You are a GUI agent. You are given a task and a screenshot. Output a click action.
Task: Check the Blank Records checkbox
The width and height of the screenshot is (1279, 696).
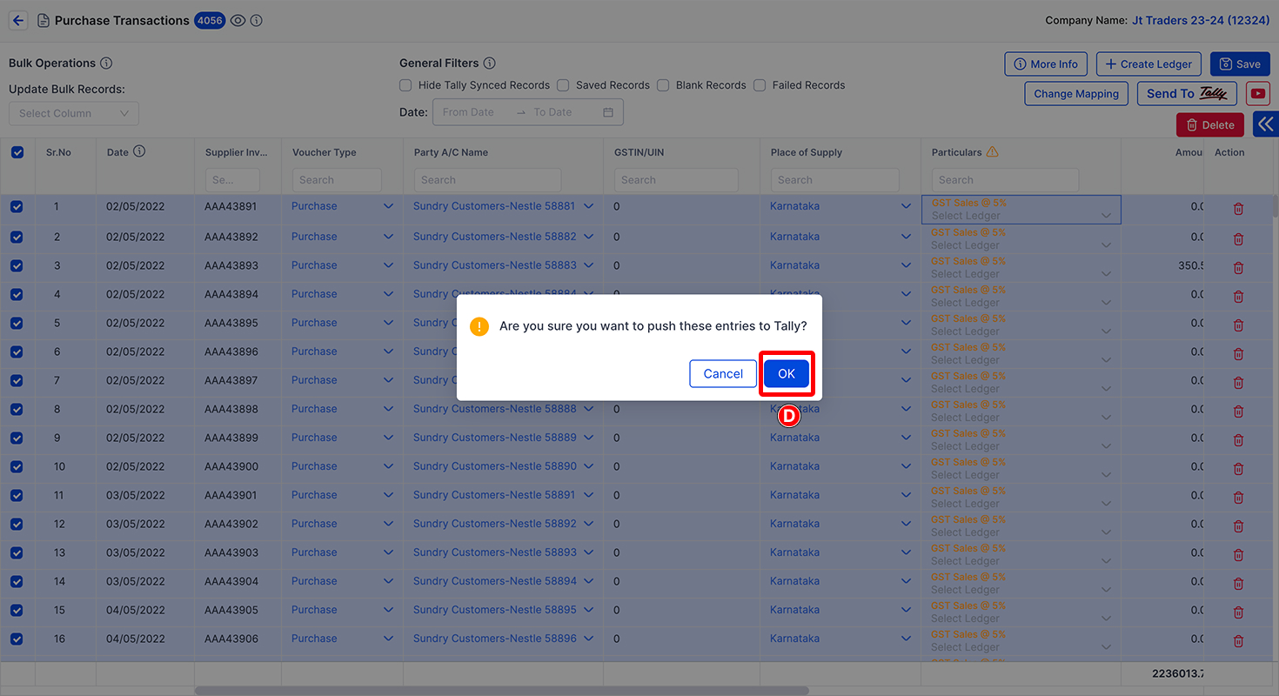(x=663, y=85)
